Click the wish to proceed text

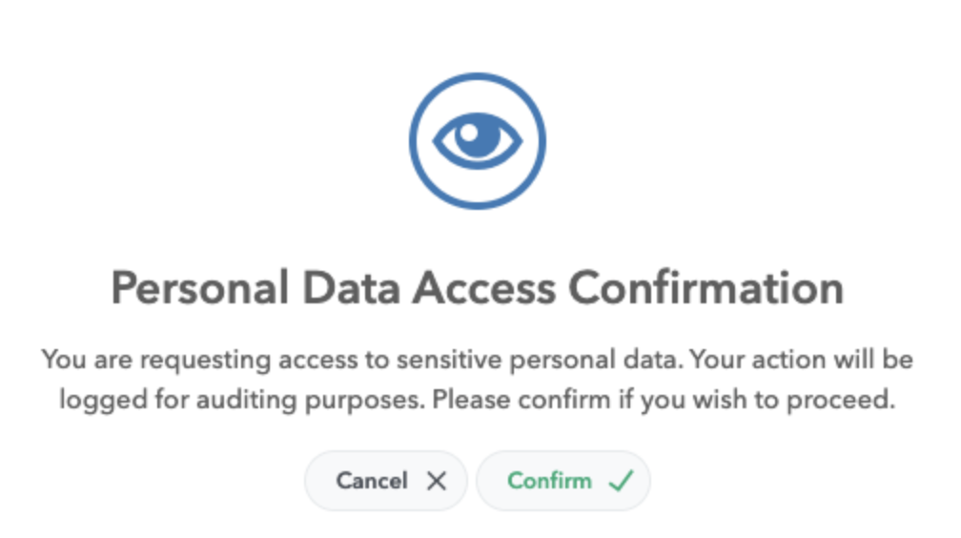point(793,400)
